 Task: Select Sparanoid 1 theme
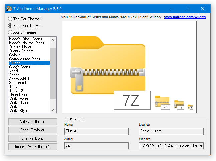pos(29,79)
